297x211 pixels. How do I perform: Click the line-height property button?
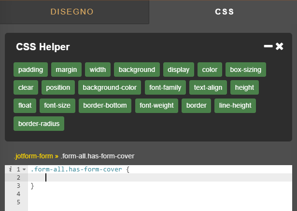235,105
